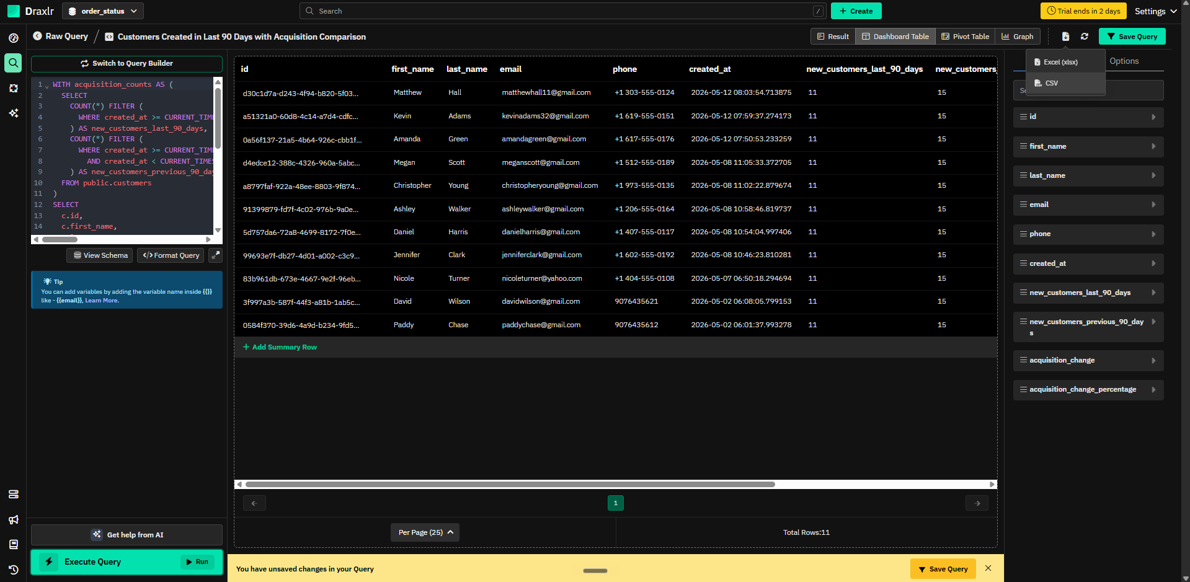Open the Settings dropdown

tap(1156, 11)
